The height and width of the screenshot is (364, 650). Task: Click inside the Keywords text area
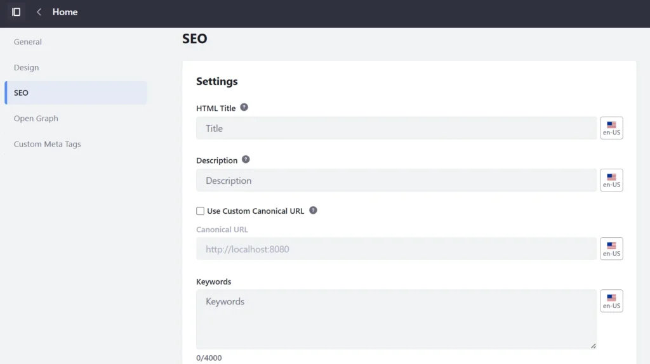pos(396,319)
